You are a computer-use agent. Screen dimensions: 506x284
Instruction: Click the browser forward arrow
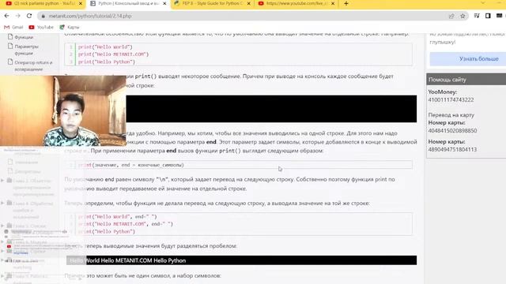click(x=17, y=16)
